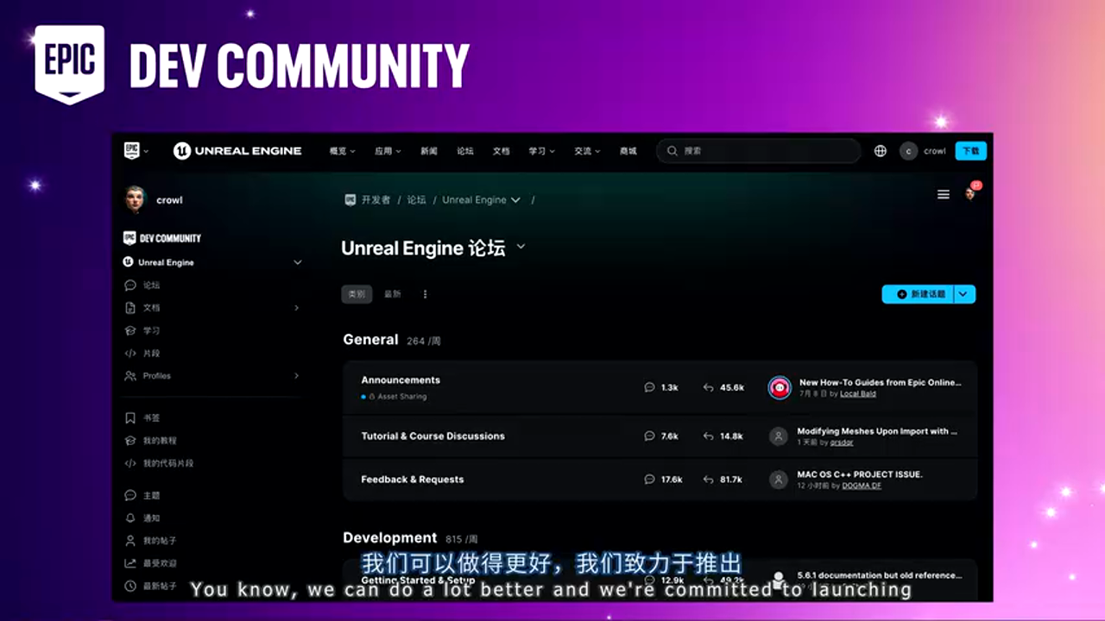Image resolution: width=1105 pixels, height=621 pixels.
Task: Click the globe language icon in header
Action: point(881,151)
